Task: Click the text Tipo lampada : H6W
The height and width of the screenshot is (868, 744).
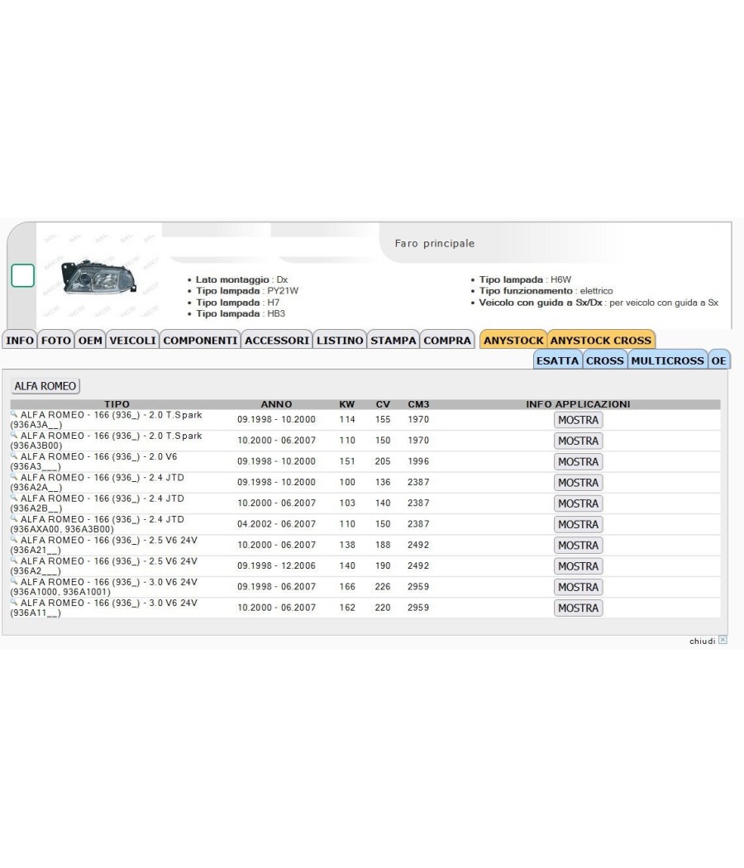Action: click(x=525, y=279)
